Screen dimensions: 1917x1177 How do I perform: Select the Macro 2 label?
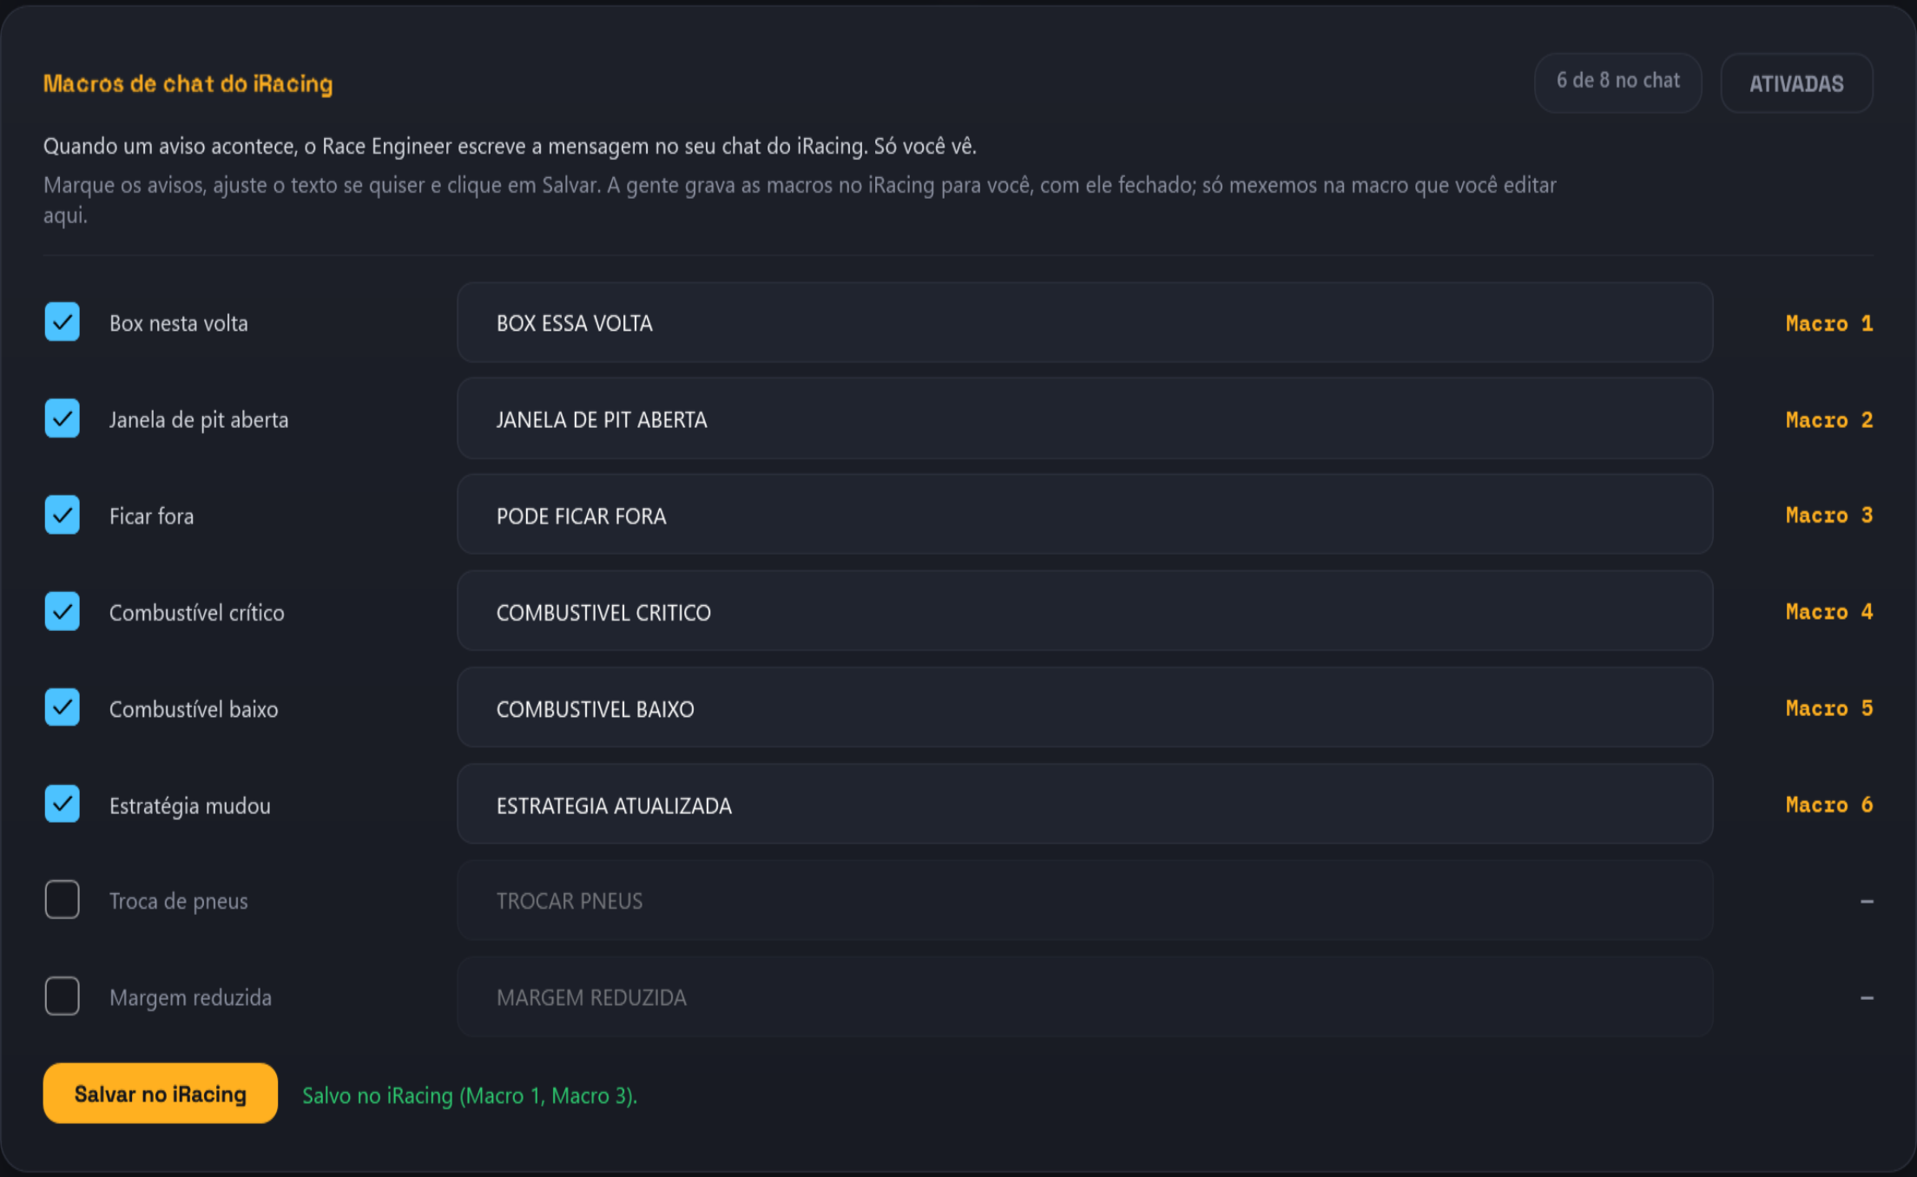pos(1829,419)
